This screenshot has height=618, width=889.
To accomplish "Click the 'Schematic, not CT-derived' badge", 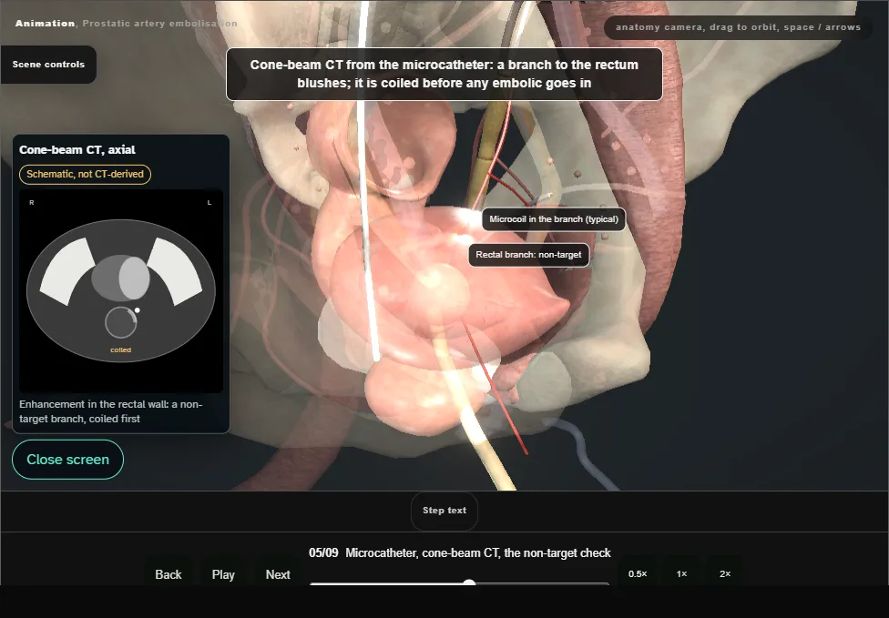I will click(x=85, y=175).
